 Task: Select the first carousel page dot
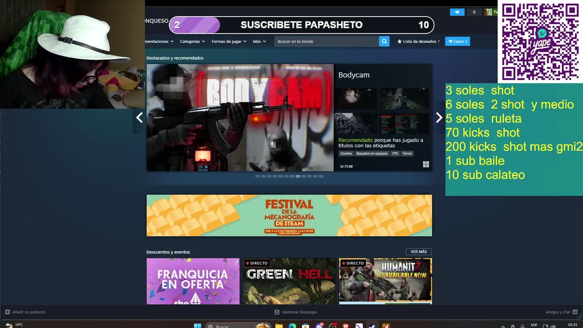point(257,176)
